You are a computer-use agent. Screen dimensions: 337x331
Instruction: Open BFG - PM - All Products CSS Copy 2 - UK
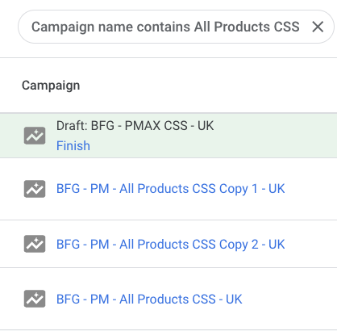170,245
